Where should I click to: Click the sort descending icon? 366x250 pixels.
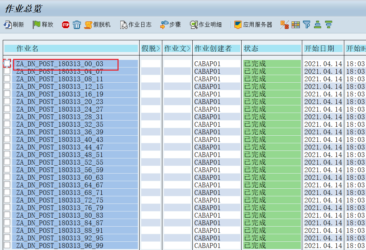point(328,24)
